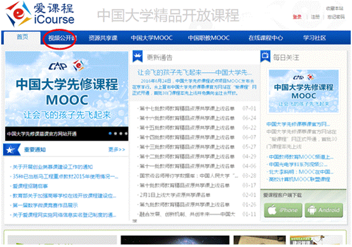This screenshot has width=352, height=247.
Task: Open 2月1日上线大学资源共享课名单
Action: (x=175, y=195)
